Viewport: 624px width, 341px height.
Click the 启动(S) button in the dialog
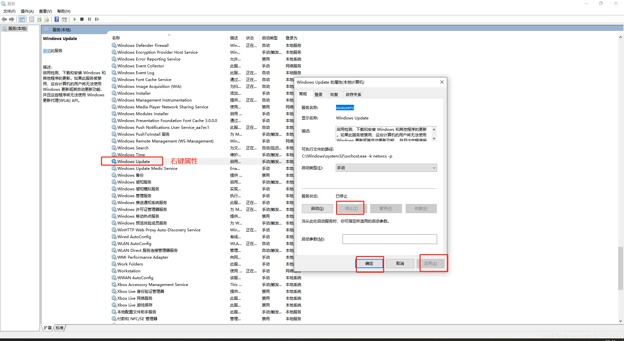point(317,209)
